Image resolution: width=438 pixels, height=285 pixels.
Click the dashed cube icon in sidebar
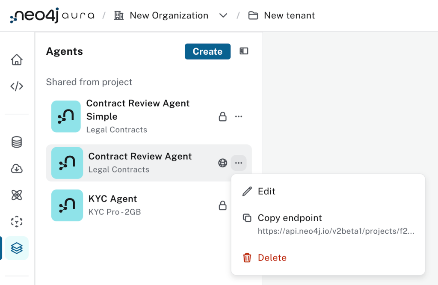[x=17, y=222]
